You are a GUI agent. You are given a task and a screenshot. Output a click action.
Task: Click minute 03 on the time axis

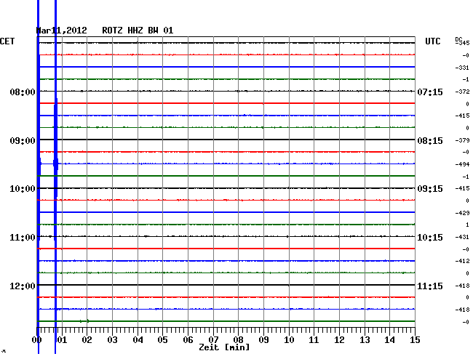[112, 340]
